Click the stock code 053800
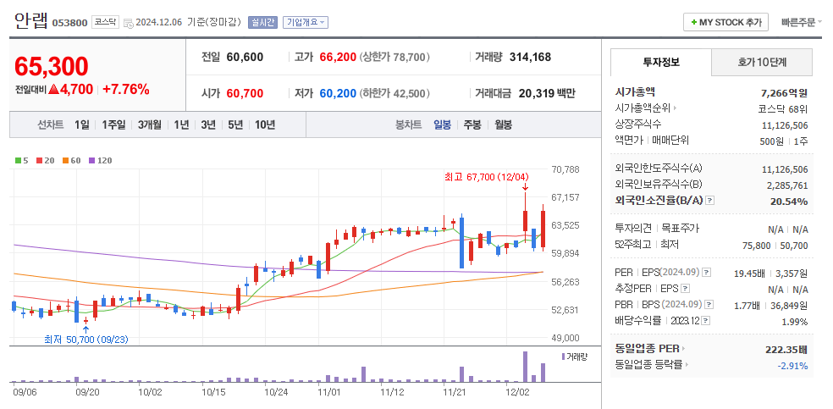The width and height of the screenshot is (833, 409). [69, 23]
